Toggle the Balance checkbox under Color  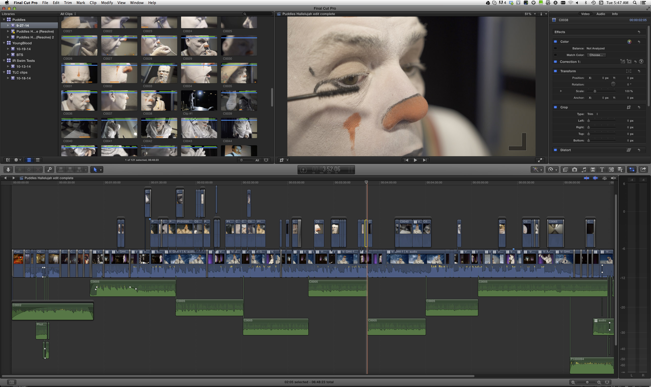tap(555, 49)
